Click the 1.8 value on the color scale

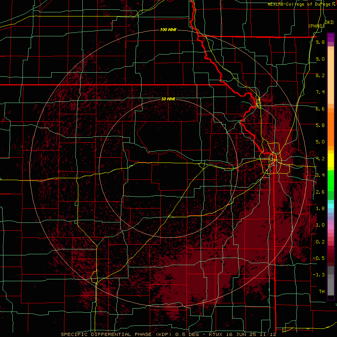320,209
